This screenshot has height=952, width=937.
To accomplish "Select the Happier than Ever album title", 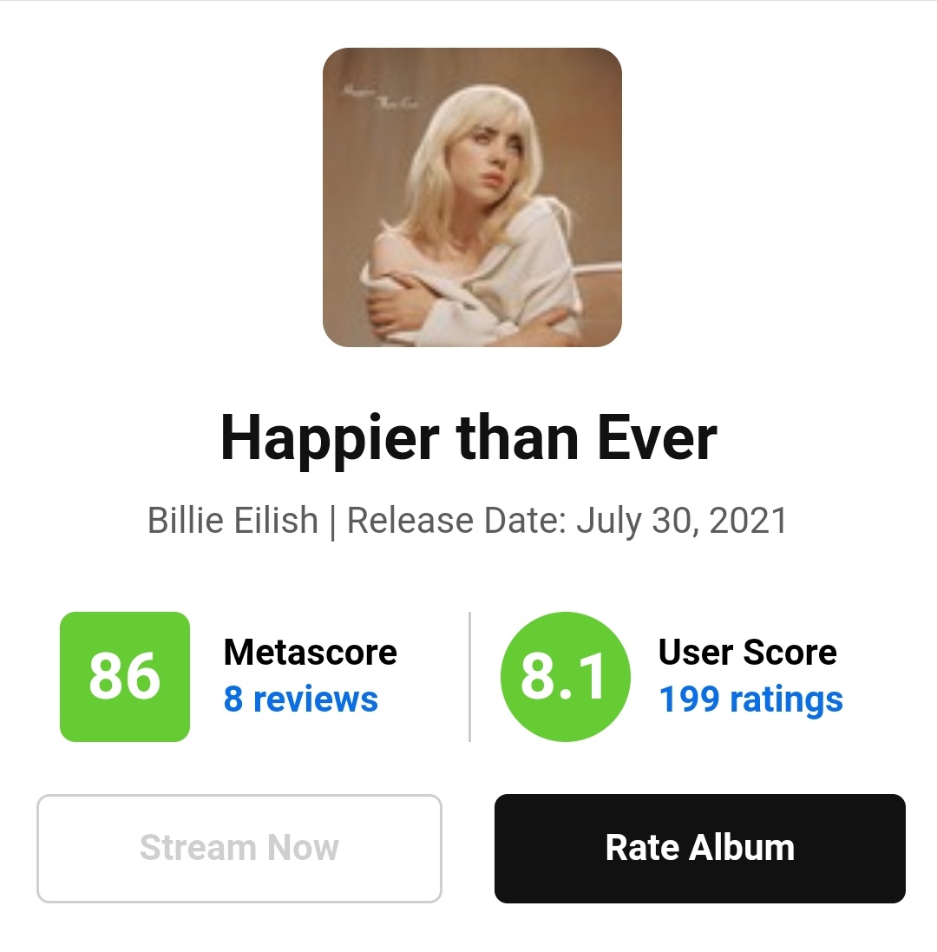I will pos(468,438).
